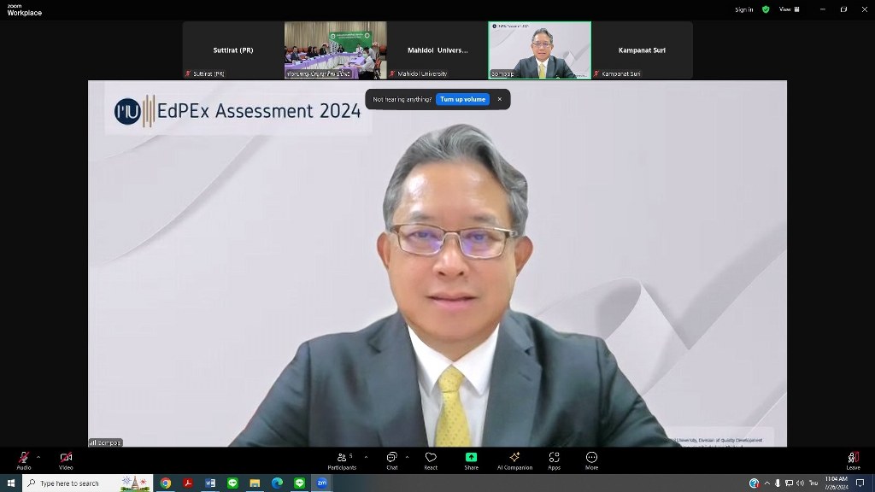
Task: Click the Type here to search box
Action: pyautogui.click(x=88, y=483)
